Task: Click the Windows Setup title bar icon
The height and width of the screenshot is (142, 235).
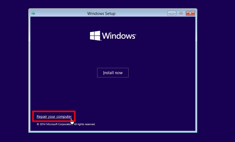Action: 33,13
